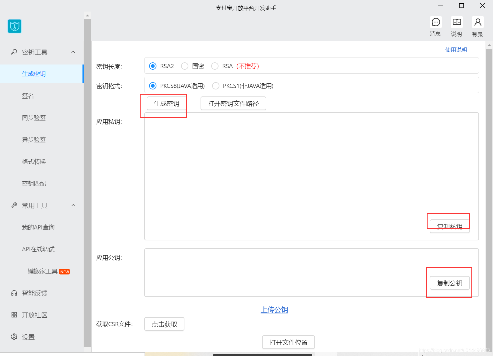Viewport: 493px width, 356px height.
Task: Open 智能反馈 in sidebar
Action: pos(42,293)
